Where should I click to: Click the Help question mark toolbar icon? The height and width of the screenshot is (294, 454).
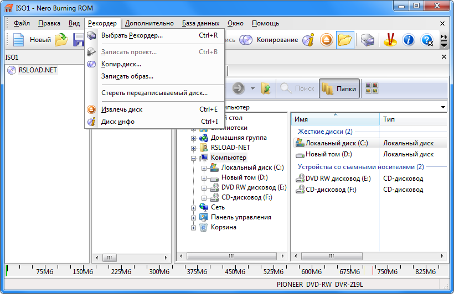(x=427, y=40)
